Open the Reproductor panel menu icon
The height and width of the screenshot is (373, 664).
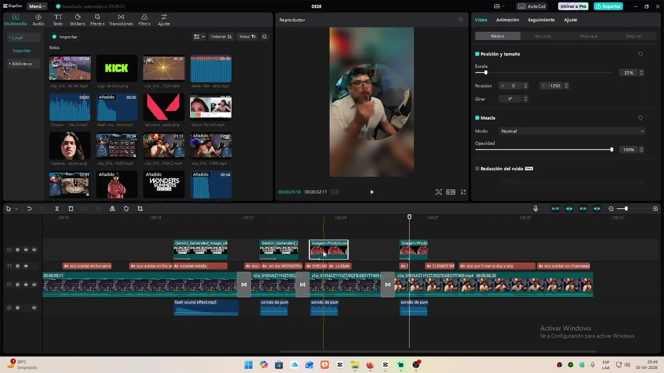coord(460,20)
